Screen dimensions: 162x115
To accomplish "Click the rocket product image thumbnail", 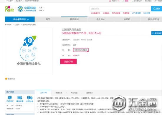I will (x=29, y=51).
